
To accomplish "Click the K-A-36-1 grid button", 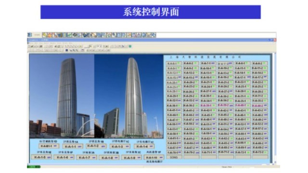I will click(x=174, y=106).
